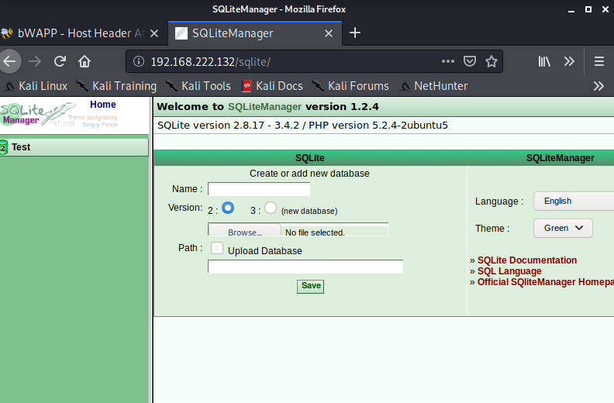Open a new tab with plus
The image size is (614, 403).
[355, 33]
